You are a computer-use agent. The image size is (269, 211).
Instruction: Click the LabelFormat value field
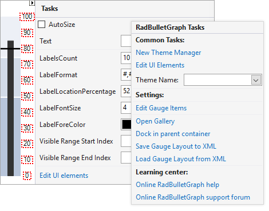[126, 74]
